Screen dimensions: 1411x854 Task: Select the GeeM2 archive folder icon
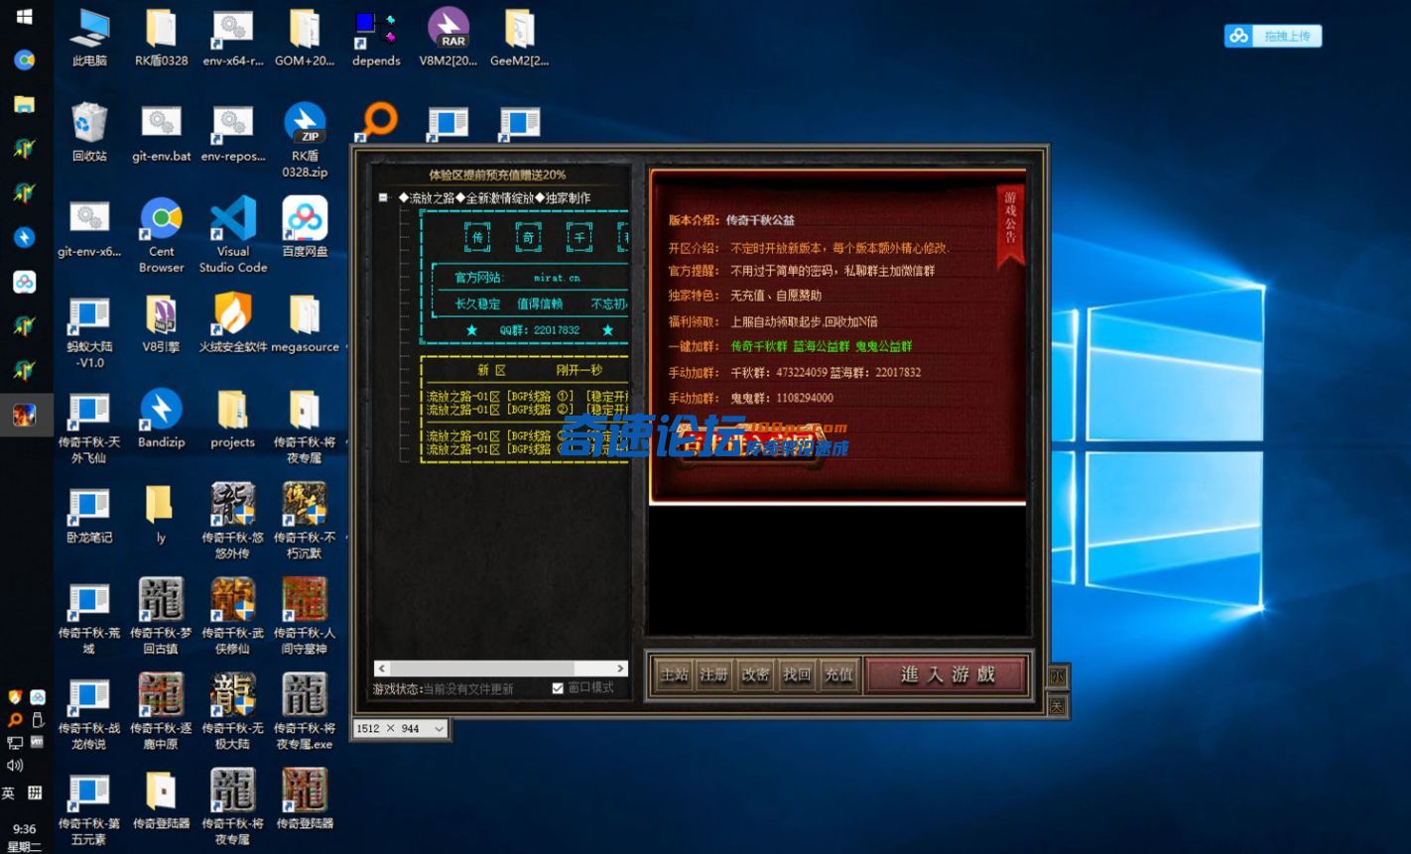[519, 38]
